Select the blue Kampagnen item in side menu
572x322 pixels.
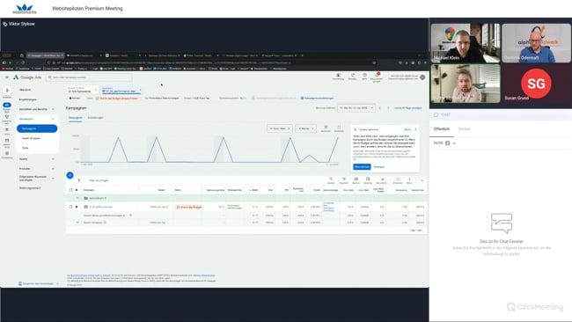click(x=37, y=128)
